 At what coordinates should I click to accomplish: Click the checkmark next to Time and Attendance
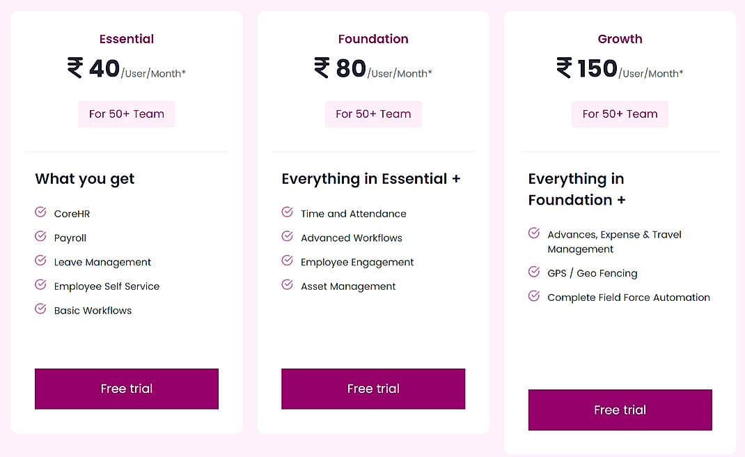[x=287, y=213]
